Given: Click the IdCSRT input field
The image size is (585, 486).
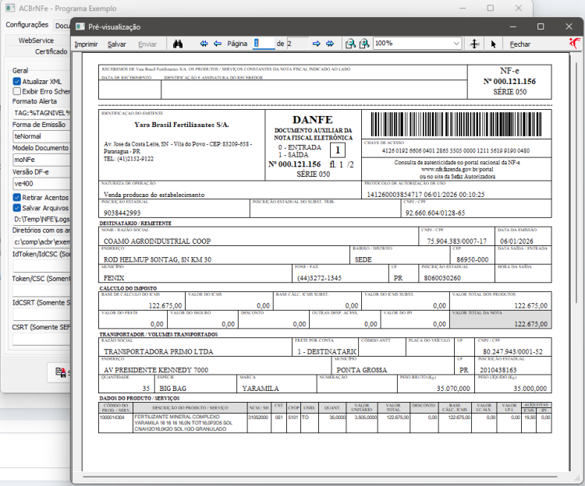Looking at the screenshot, I should [41, 315].
